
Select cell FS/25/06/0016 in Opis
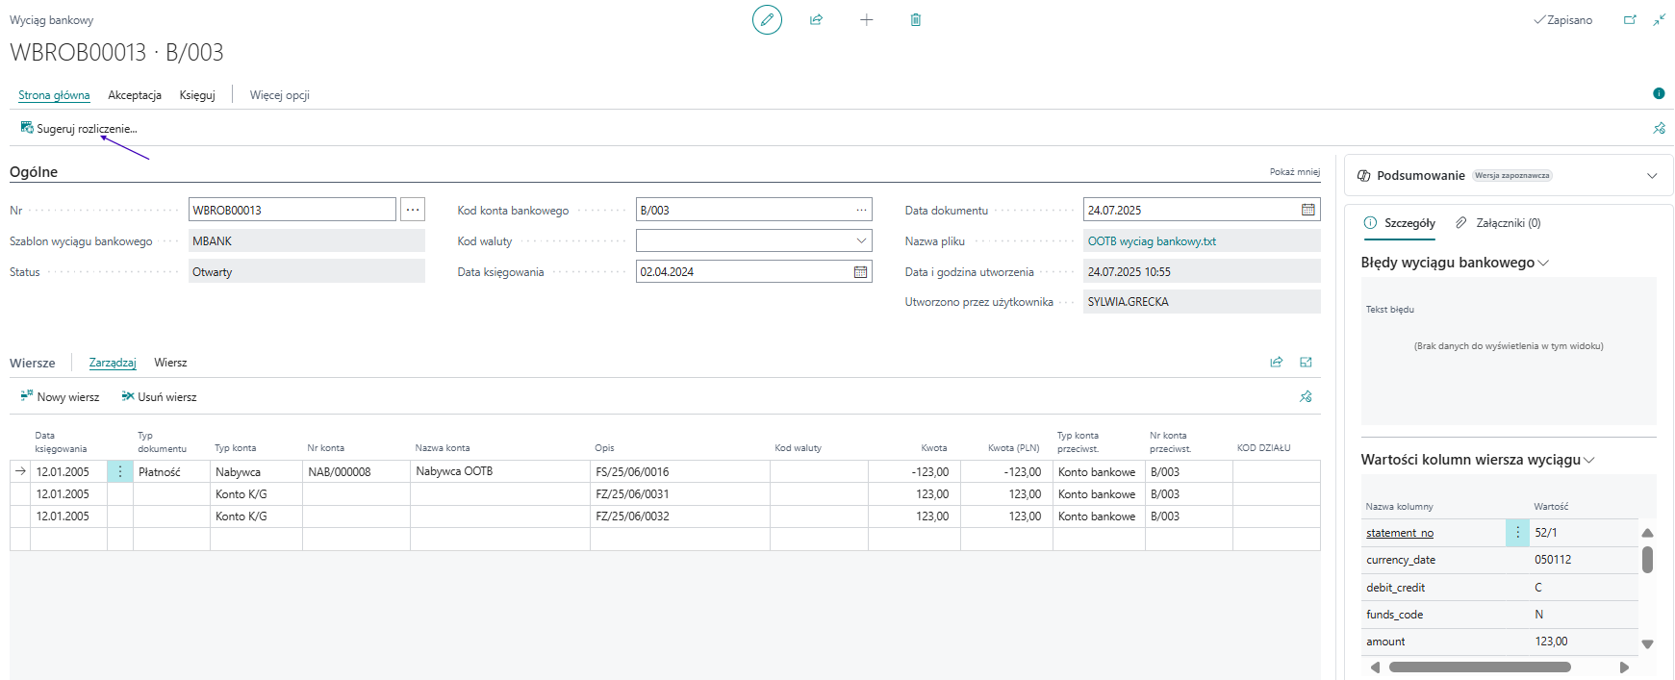pyautogui.click(x=679, y=472)
